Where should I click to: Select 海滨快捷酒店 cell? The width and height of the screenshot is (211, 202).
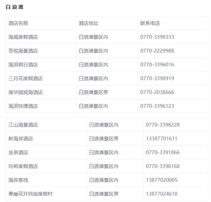(23, 106)
